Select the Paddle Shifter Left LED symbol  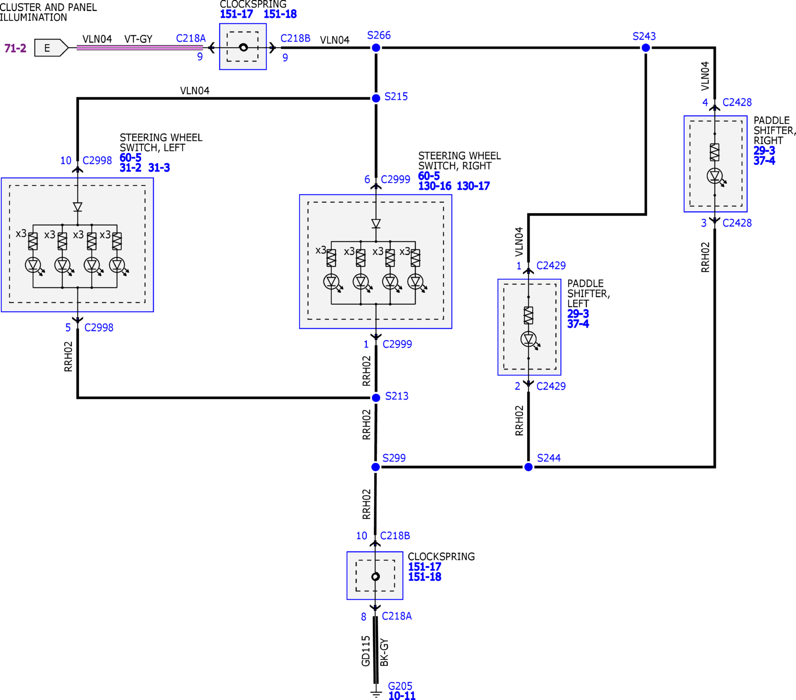pyautogui.click(x=529, y=340)
